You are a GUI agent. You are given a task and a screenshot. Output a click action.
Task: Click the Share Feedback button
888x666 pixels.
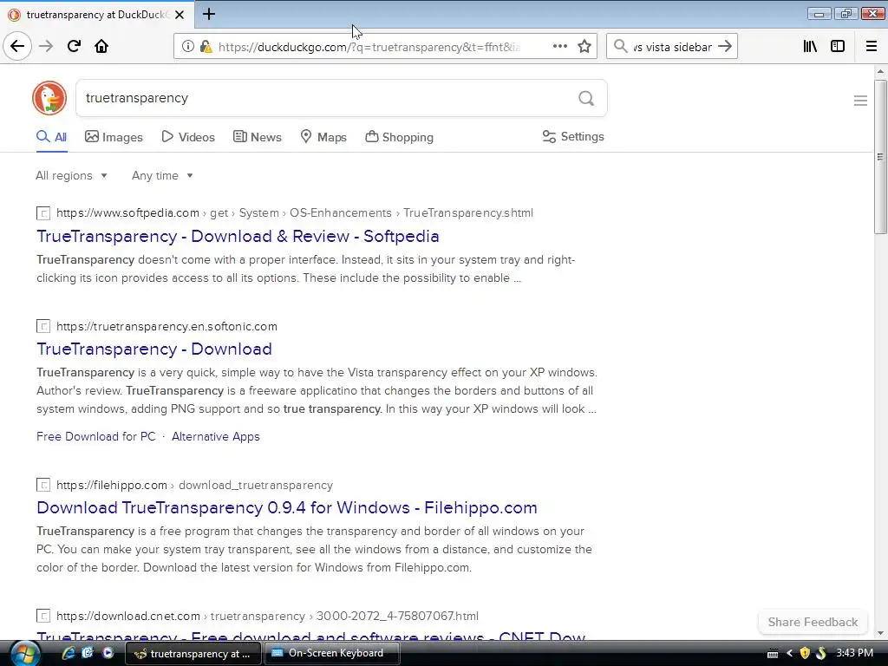click(813, 622)
